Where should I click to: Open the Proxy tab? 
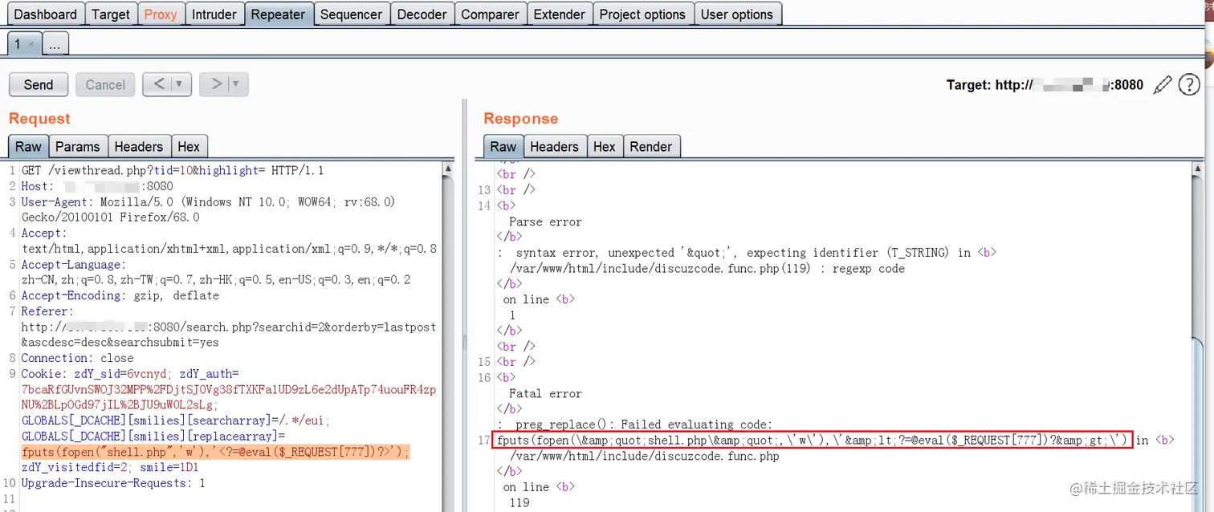(161, 14)
